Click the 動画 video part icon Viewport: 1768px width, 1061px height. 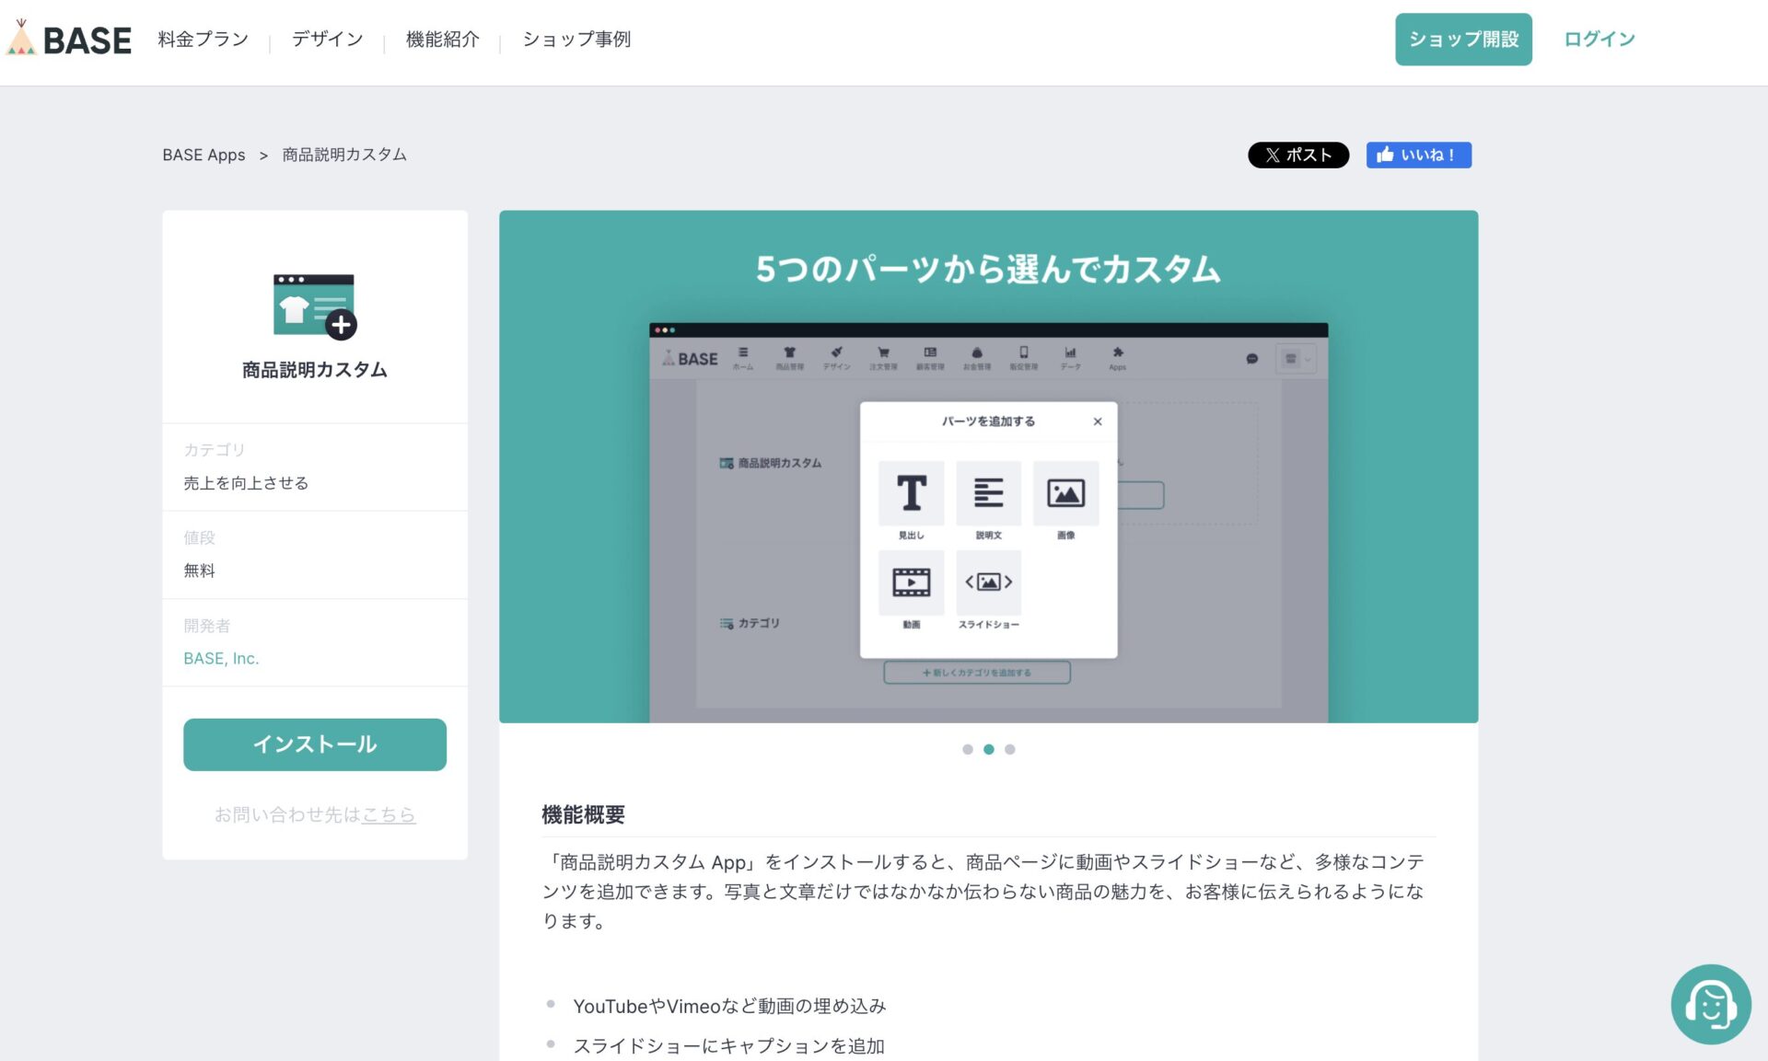911,583
